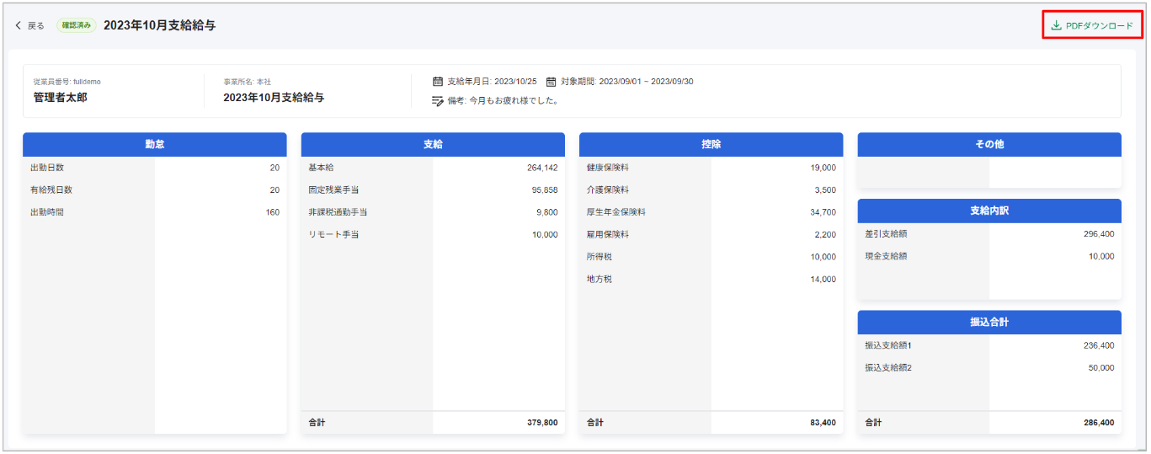Select the 固定残業手当 row label
The width and height of the screenshot is (1151, 454).
(x=333, y=190)
